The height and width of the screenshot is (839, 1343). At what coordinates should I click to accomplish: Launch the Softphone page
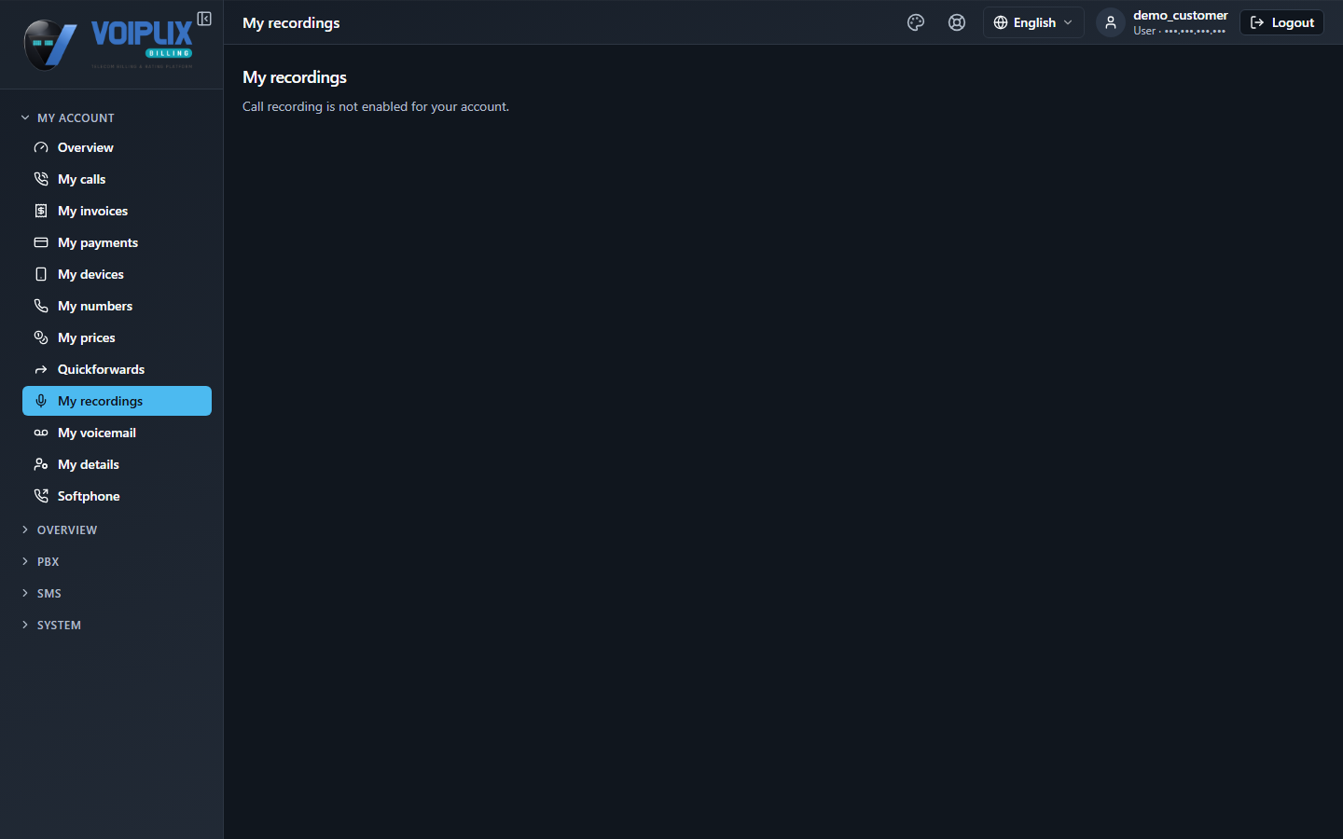click(x=117, y=496)
